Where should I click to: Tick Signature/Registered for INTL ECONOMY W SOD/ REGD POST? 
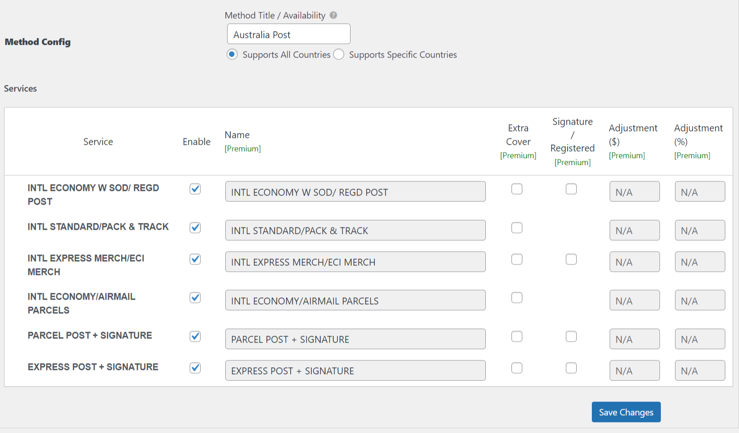(571, 189)
